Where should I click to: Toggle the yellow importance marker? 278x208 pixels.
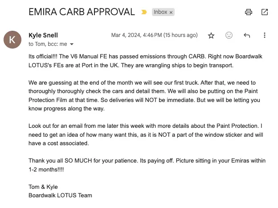(144, 12)
